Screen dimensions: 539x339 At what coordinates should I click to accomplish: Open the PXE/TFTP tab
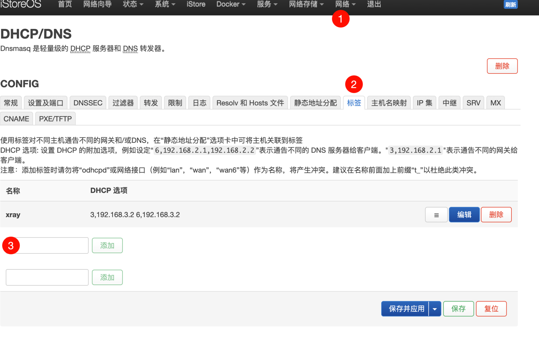(x=55, y=119)
